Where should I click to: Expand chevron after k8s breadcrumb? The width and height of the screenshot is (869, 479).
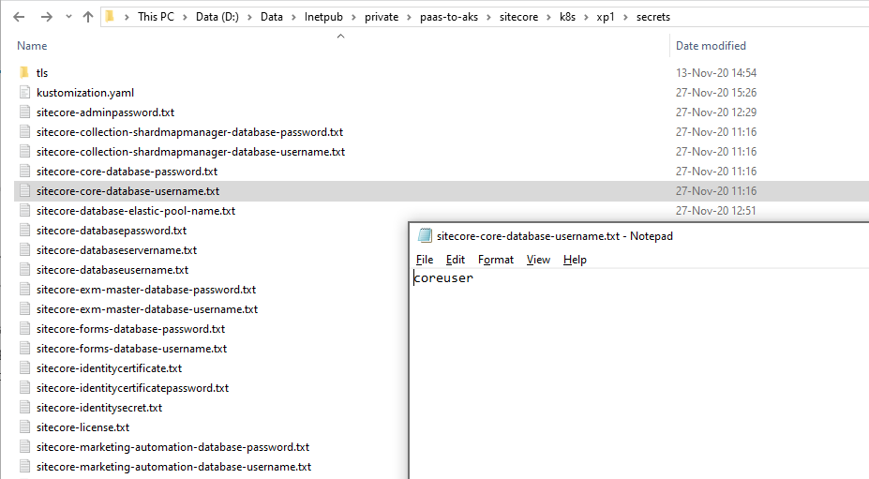point(586,17)
